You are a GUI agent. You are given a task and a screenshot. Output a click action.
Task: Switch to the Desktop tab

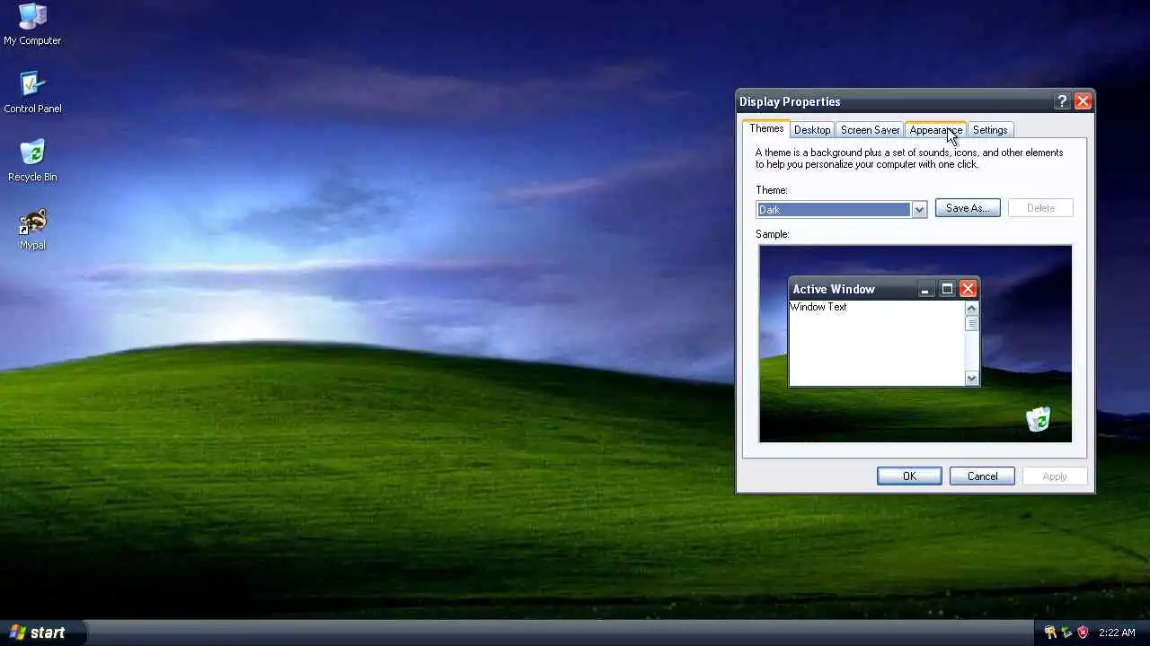coord(812,130)
